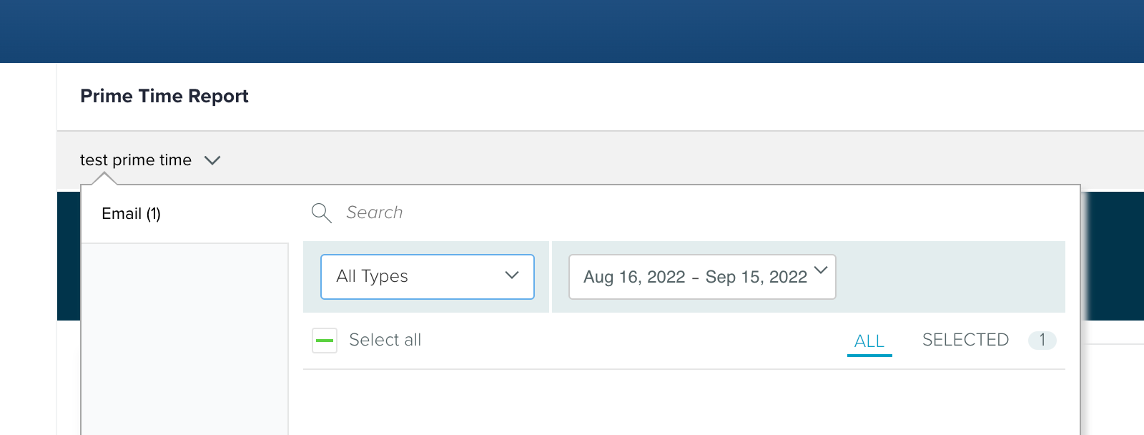Click the empty panel below Email (1)
The width and height of the screenshot is (1144, 435).
point(184,336)
